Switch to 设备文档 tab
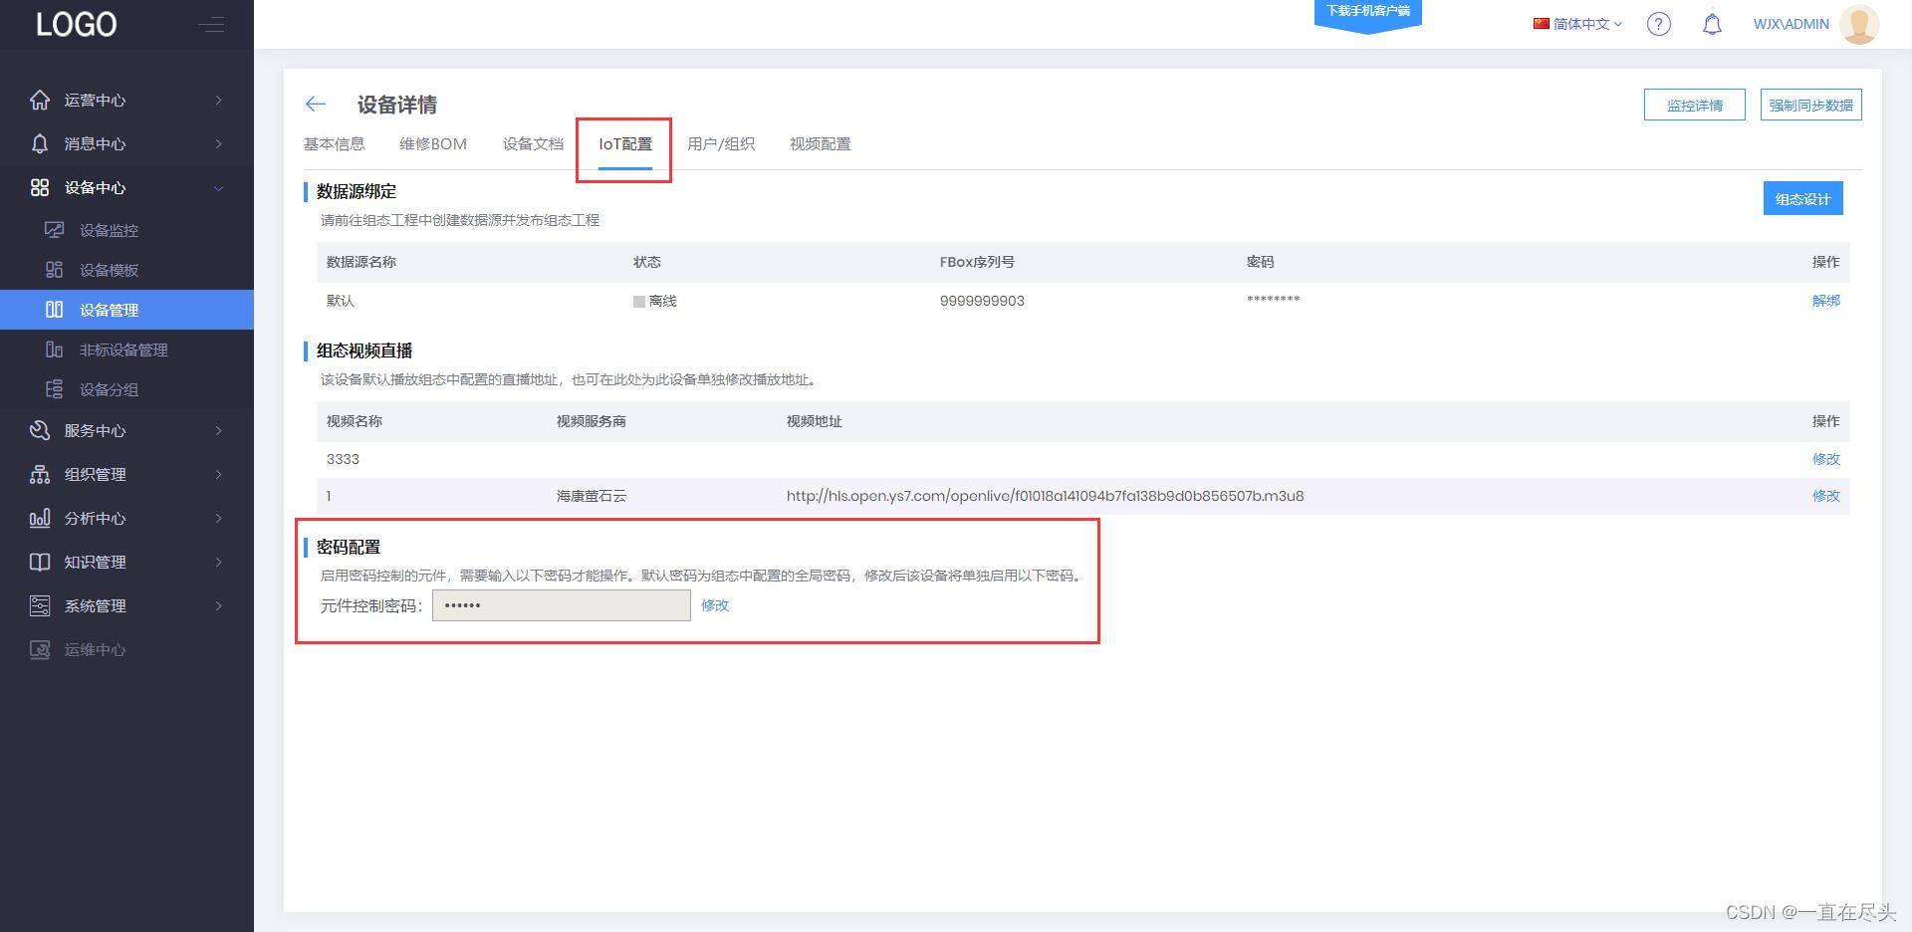The height and width of the screenshot is (932, 1912). (533, 143)
